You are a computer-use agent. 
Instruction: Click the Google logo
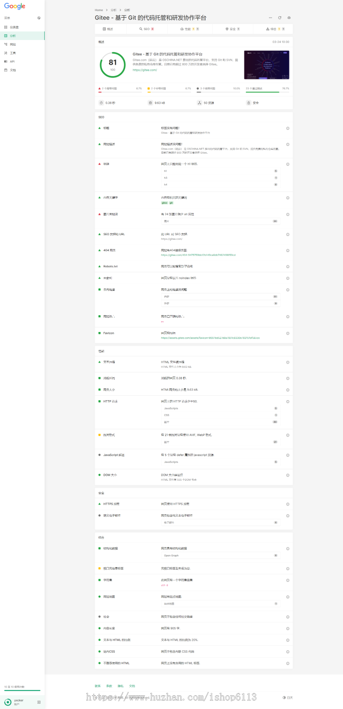tap(15, 6)
